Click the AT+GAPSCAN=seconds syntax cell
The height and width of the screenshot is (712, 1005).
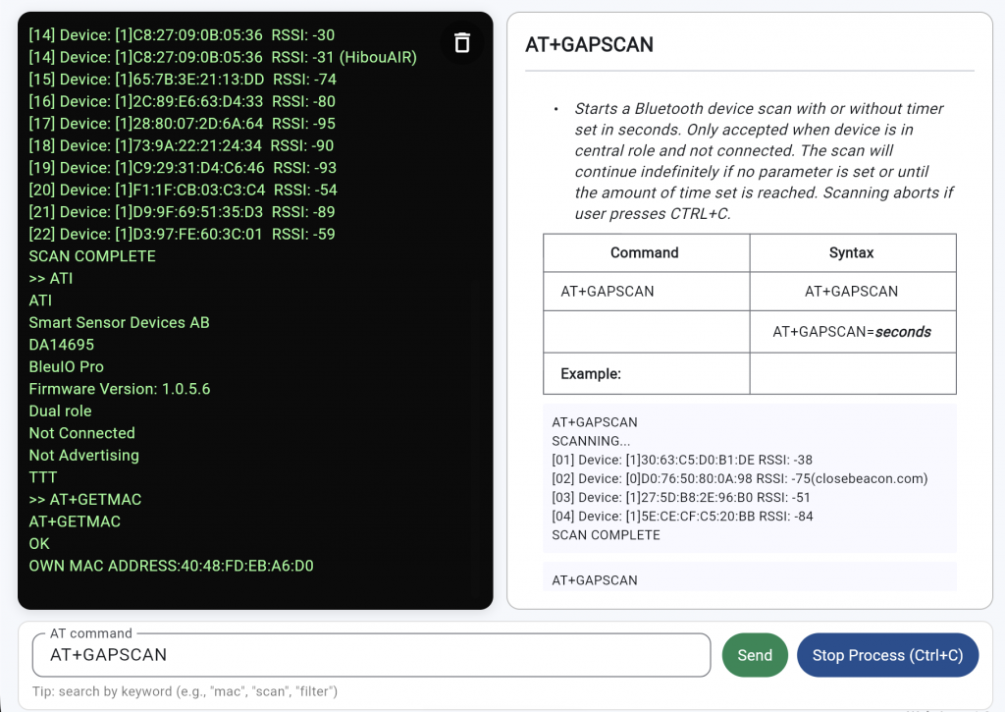(852, 332)
